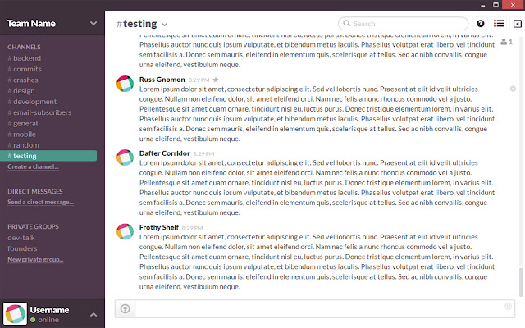Viewport: 525px width, 328px height.
Task: Click the Create a channel link
Action: coord(33,166)
